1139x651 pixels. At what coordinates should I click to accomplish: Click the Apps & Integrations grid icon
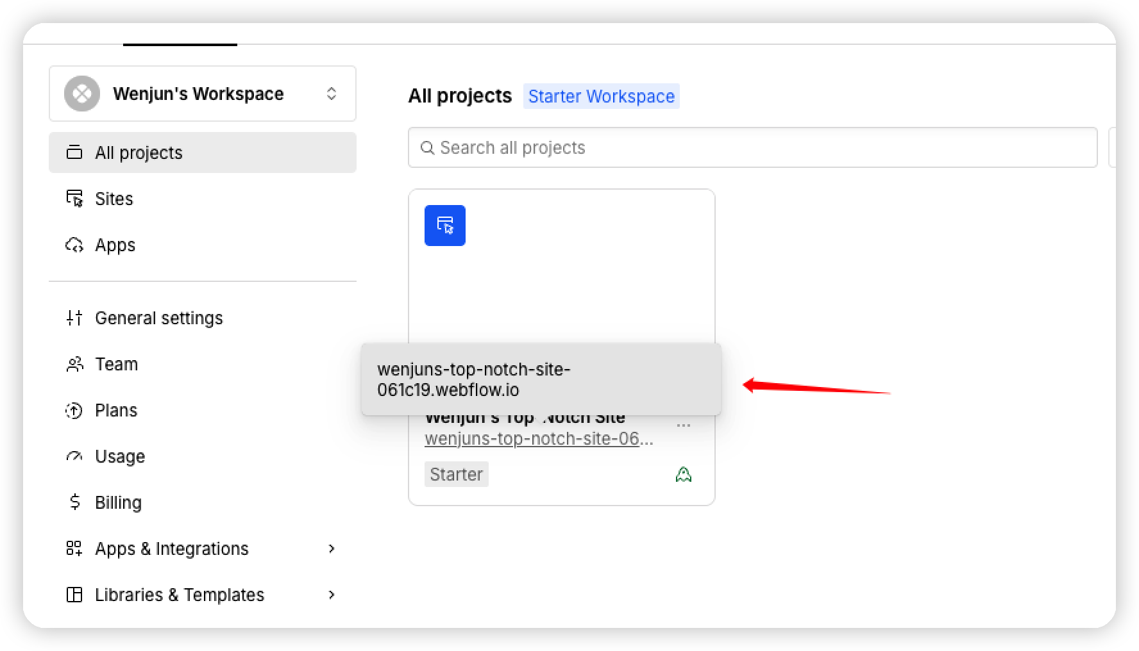74,548
